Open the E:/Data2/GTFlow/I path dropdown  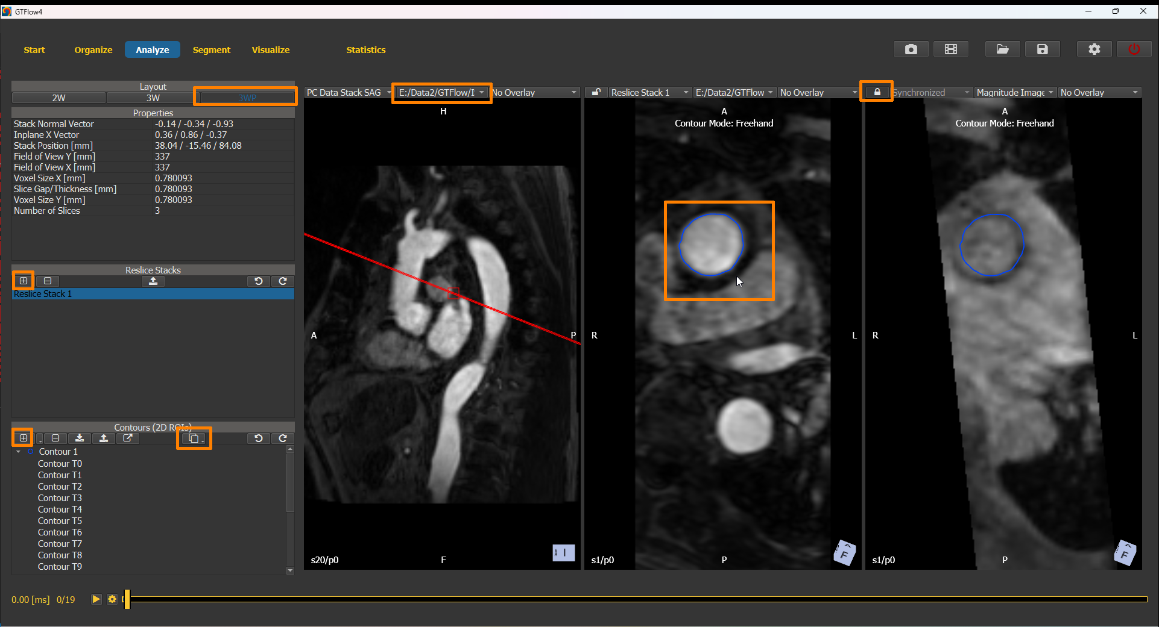coord(442,92)
